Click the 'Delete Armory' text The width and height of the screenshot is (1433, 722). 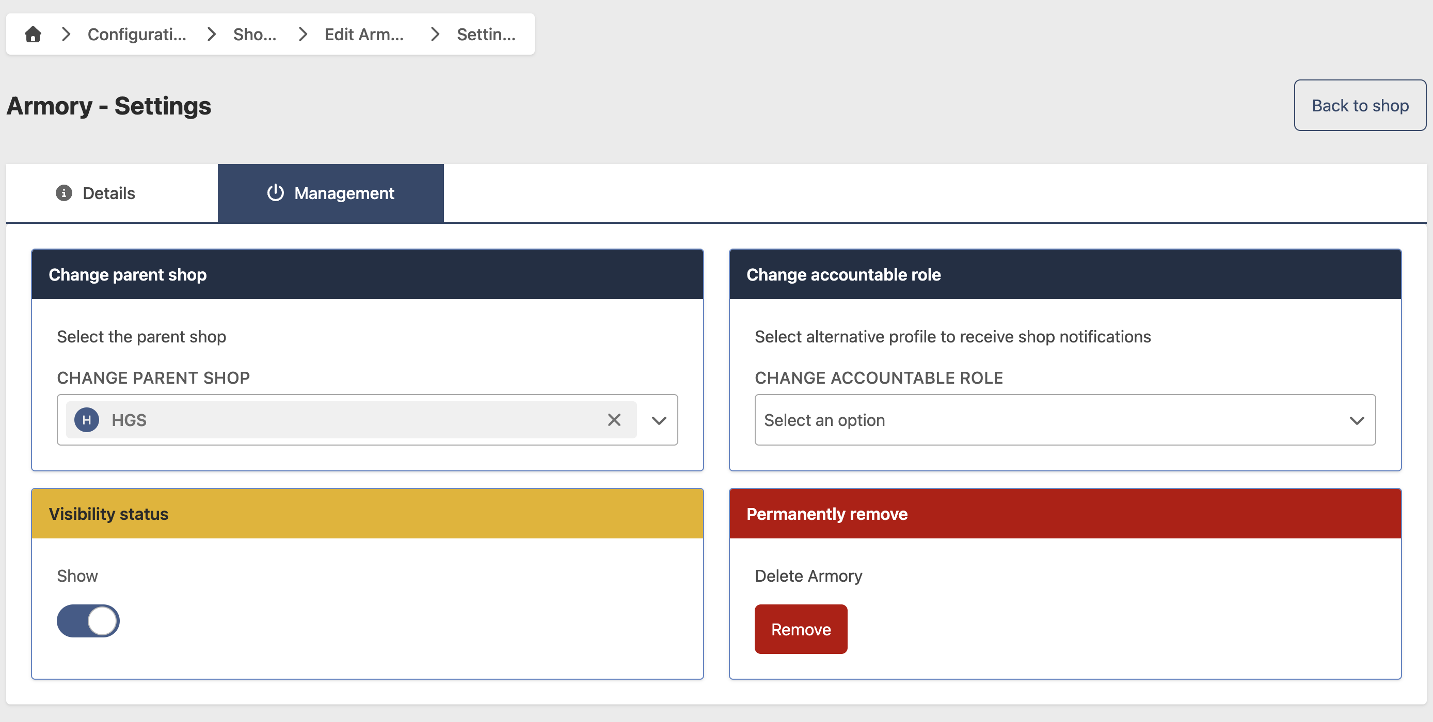point(808,576)
